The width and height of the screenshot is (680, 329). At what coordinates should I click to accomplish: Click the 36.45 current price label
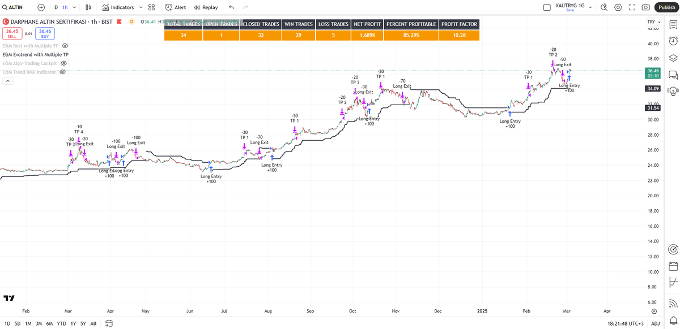coord(652,73)
